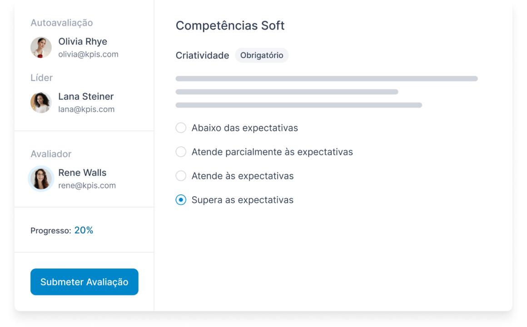
Task: Click Olivia Rhye's avatar photo
Action: click(41, 47)
